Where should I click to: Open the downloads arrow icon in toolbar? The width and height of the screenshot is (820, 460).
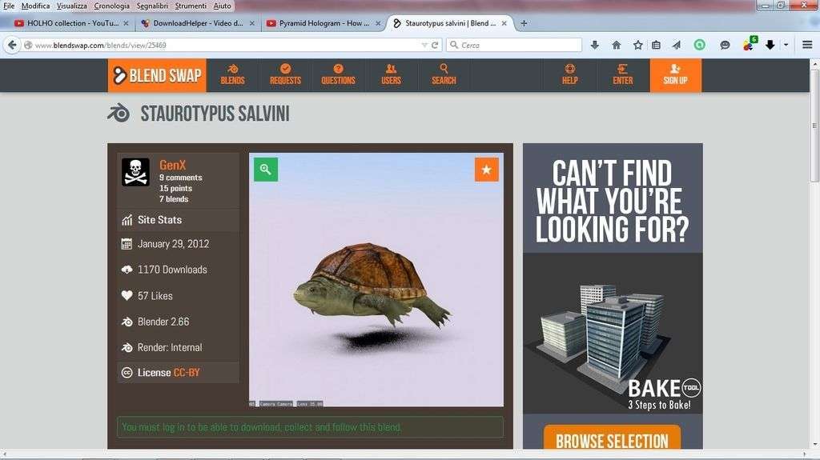tap(595, 45)
